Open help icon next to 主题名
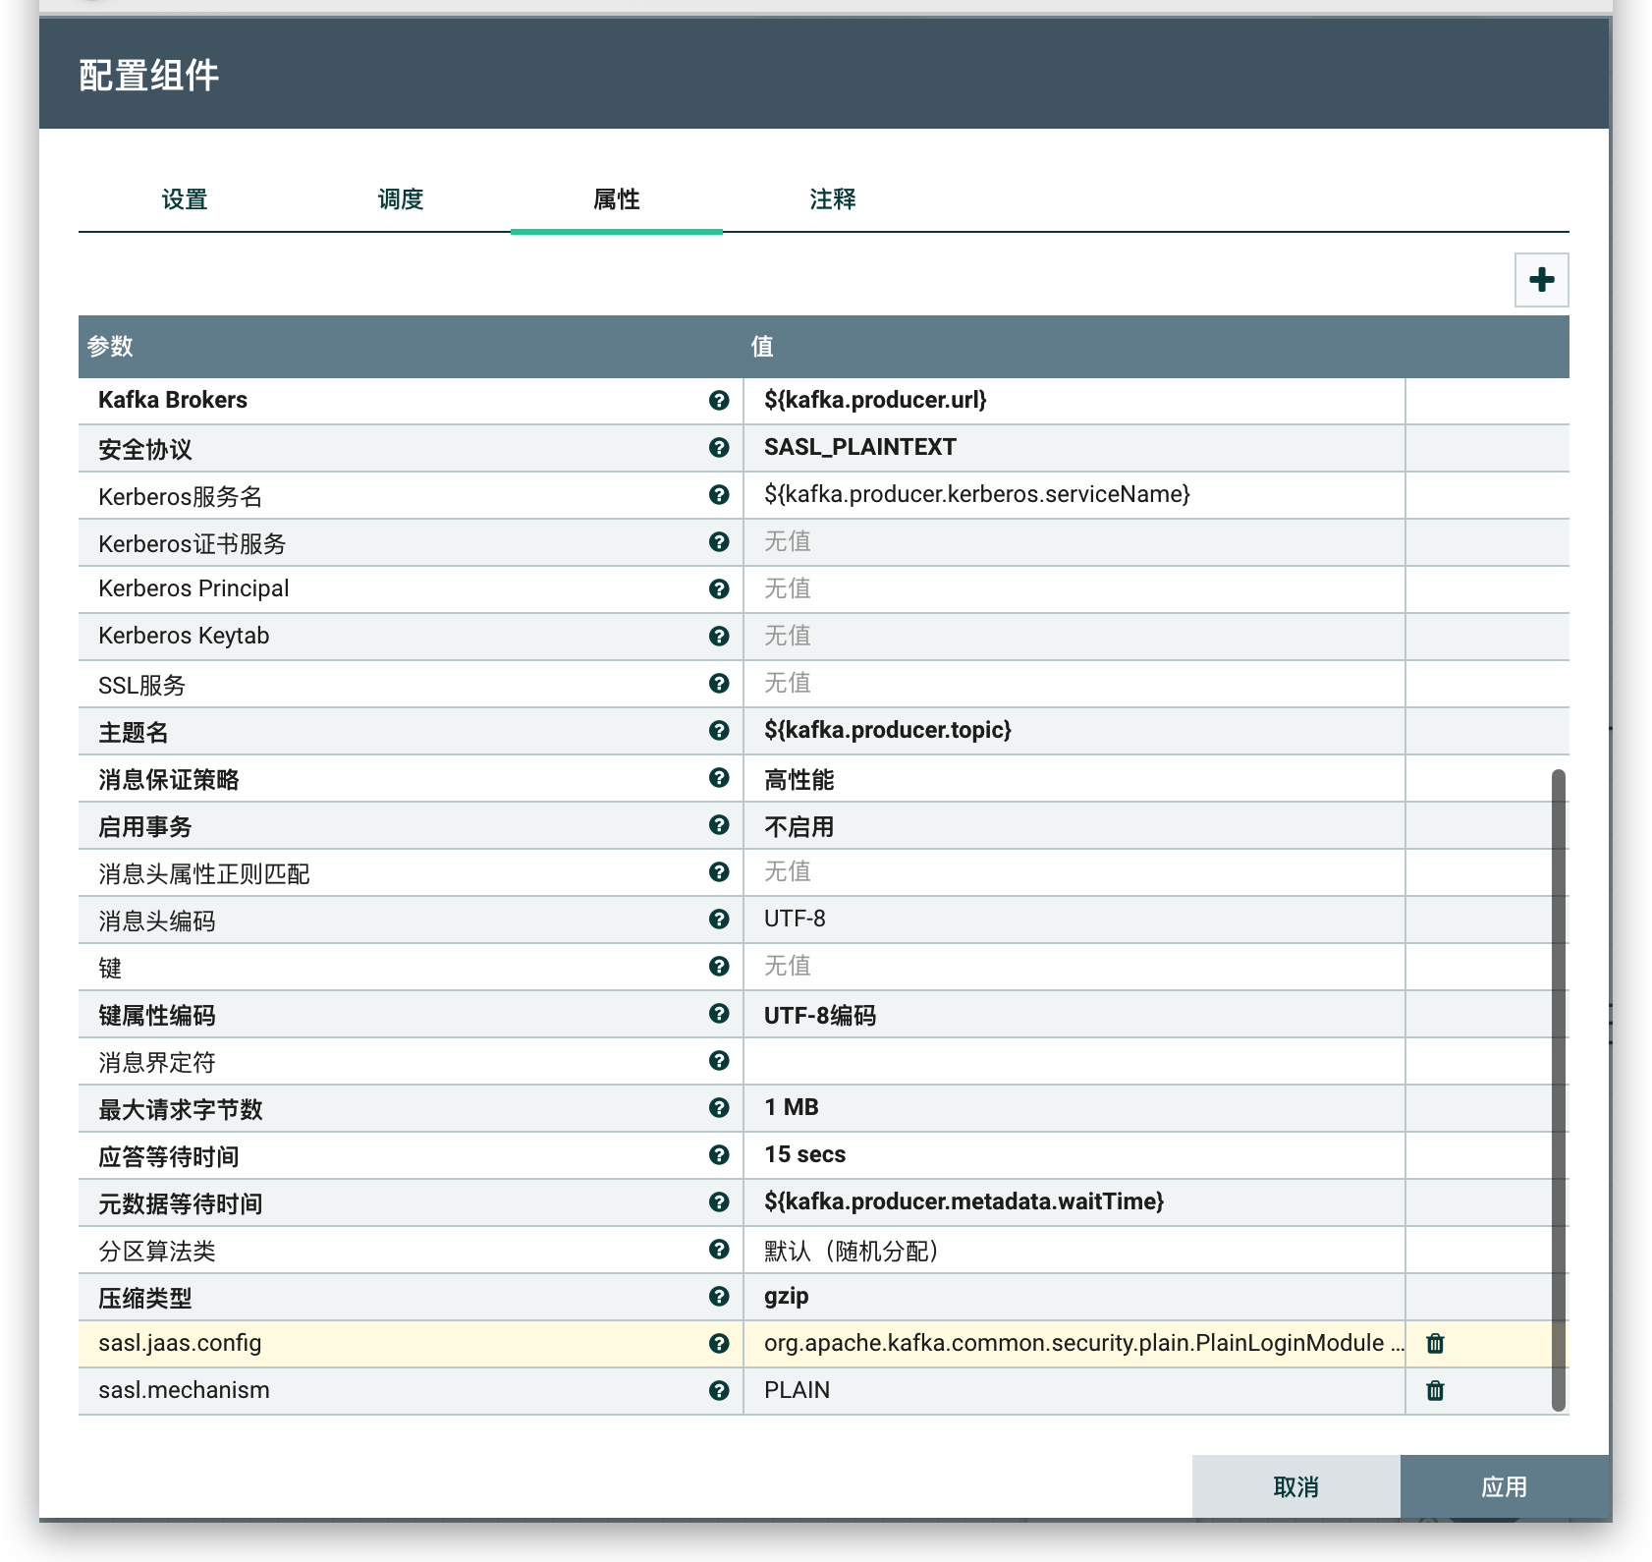1652x1562 pixels. click(719, 730)
